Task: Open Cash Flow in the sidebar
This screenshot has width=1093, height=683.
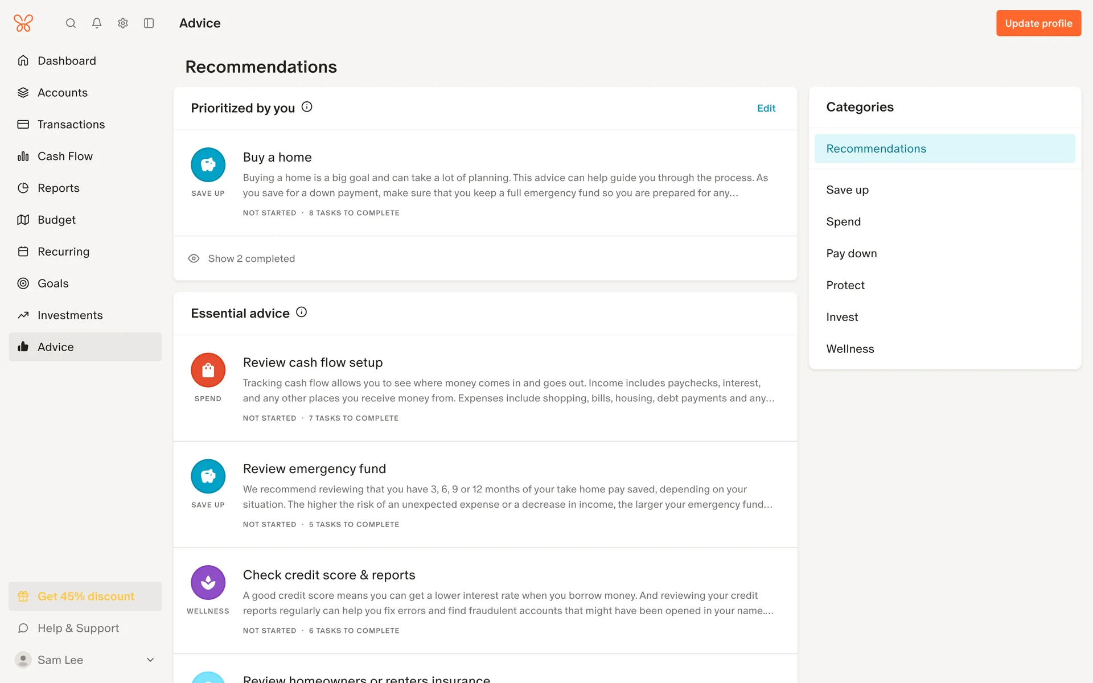Action: pyautogui.click(x=65, y=156)
